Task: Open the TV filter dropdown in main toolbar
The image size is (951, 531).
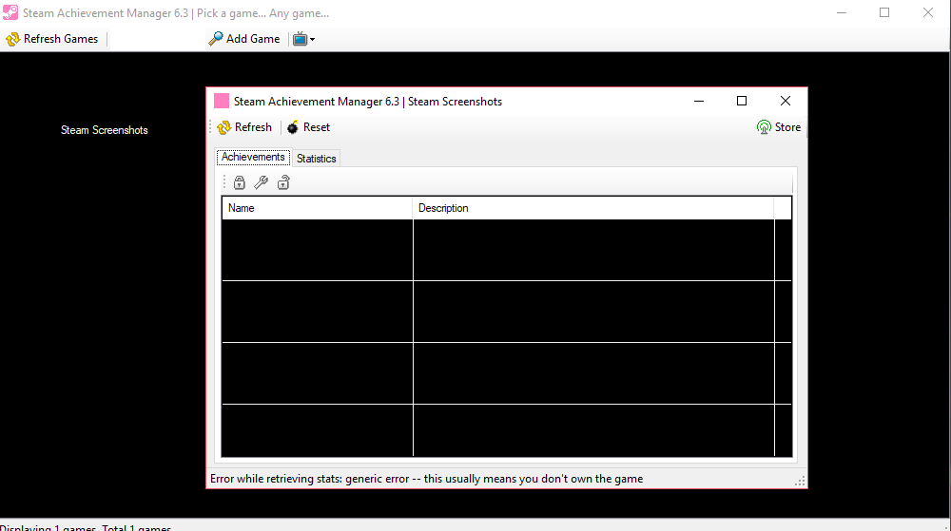Action: [304, 39]
